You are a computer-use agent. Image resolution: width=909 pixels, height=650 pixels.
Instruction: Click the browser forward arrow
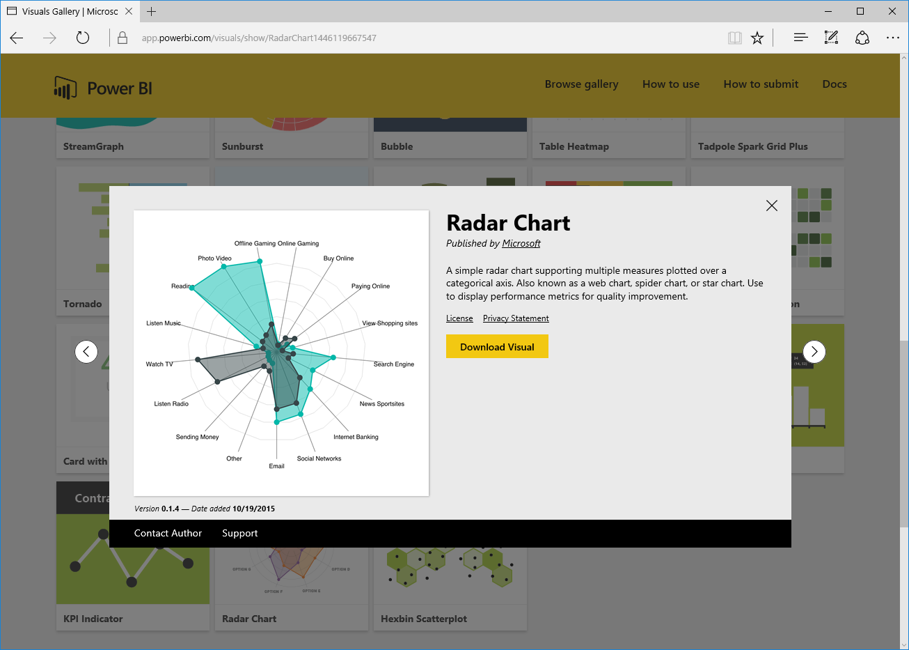(x=49, y=38)
